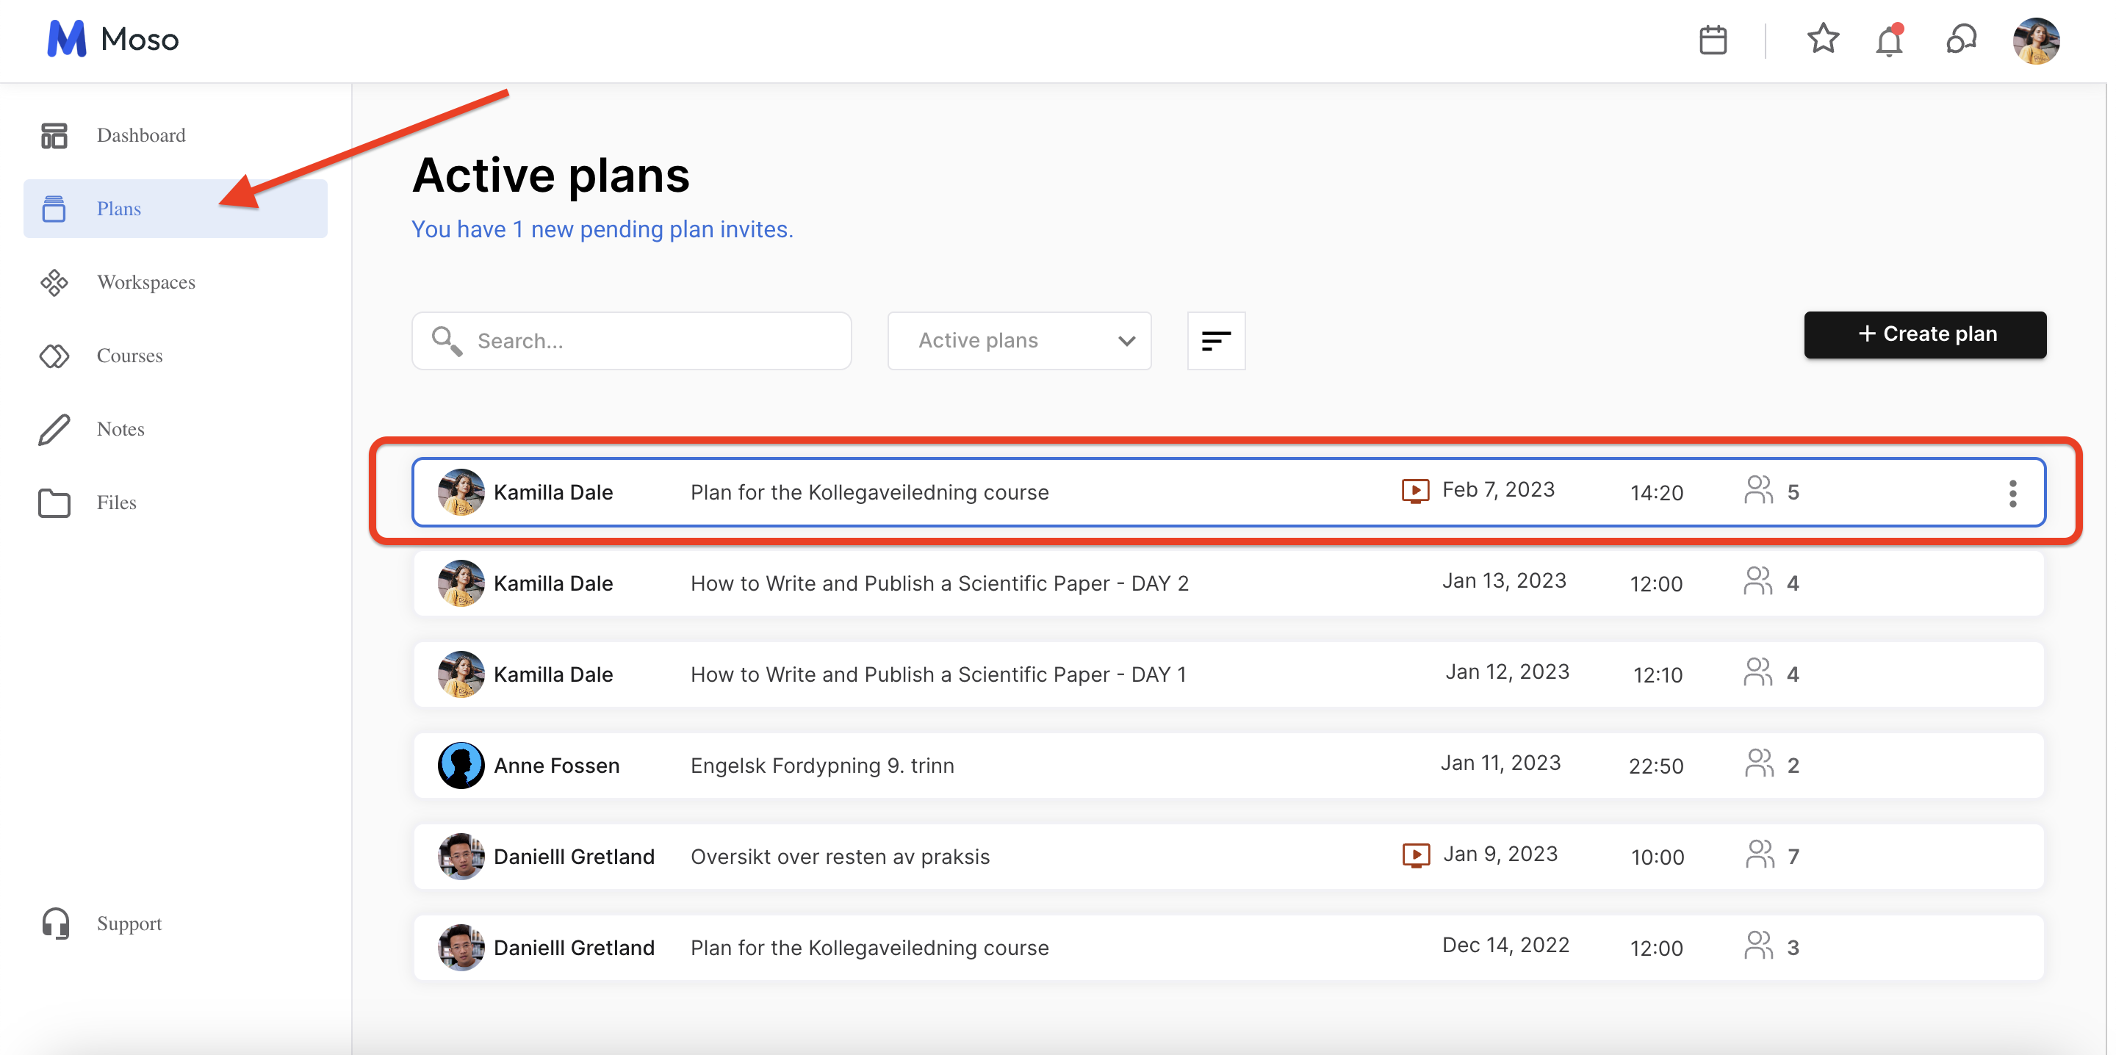Open three-dot menu on Kollegaveiledning plan

click(x=2012, y=493)
